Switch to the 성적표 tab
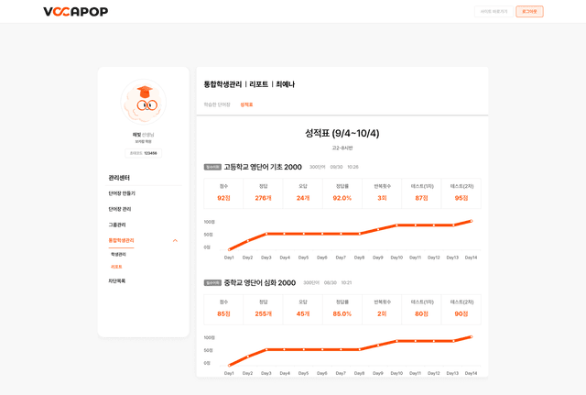 [246, 104]
